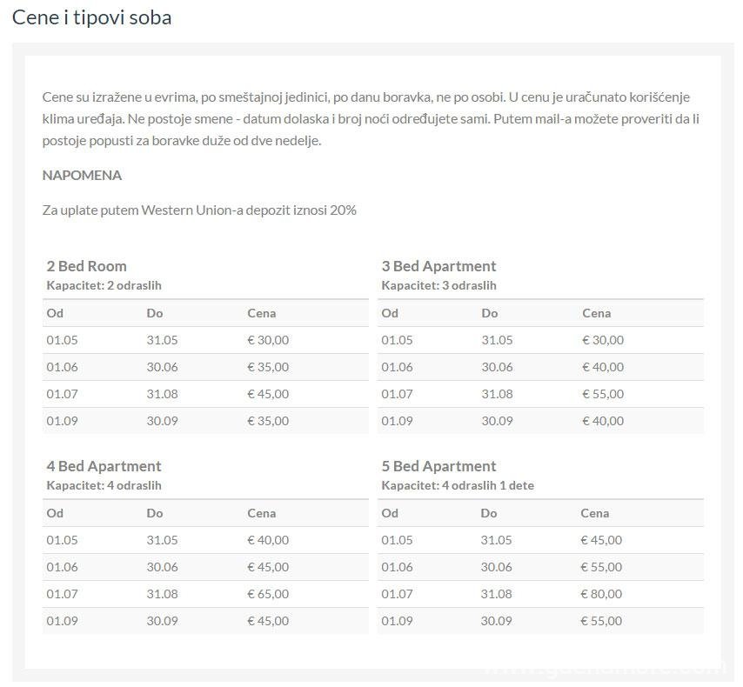Click the Western Union deposit note text
The height and width of the screenshot is (687, 743).
199,210
